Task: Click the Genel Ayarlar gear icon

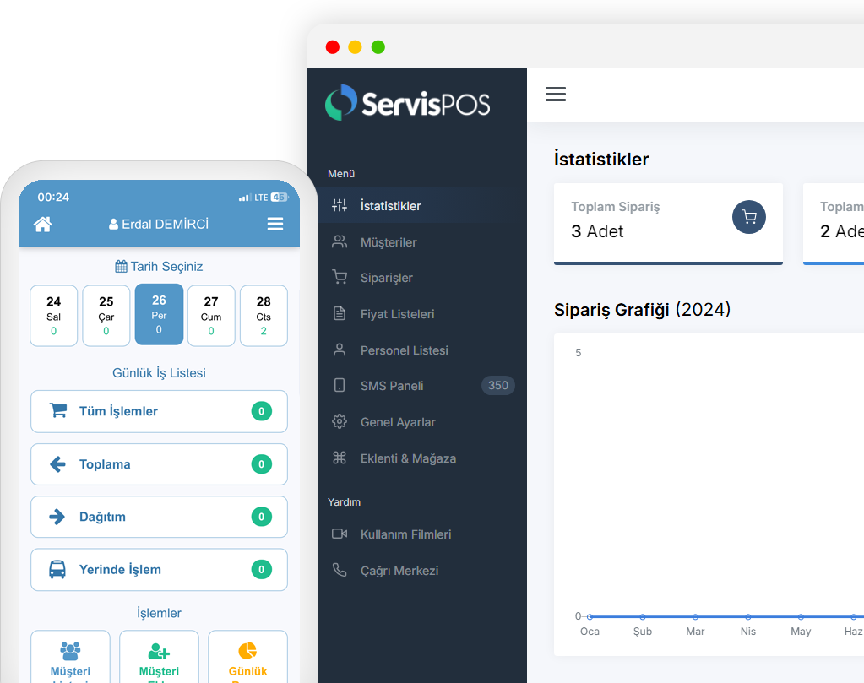Action: (340, 422)
